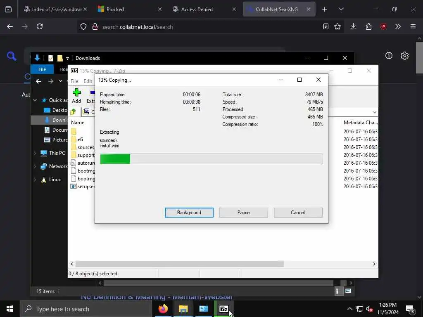Show more toolbar tools chevron
The height and width of the screenshot is (317, 423).
pyautogui.click(x=398, y=26)
